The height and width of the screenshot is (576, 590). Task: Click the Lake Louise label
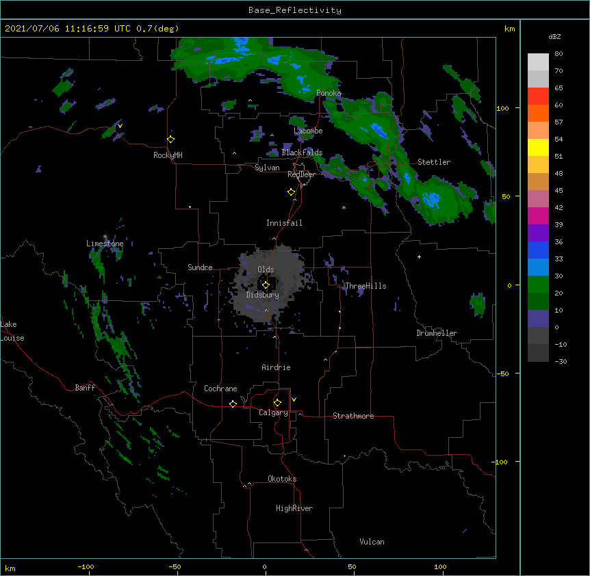(12, 331)
